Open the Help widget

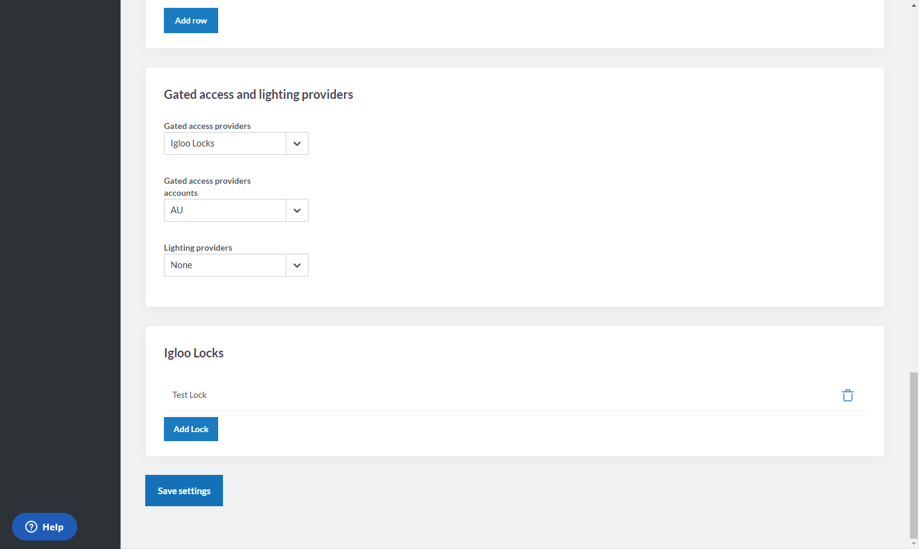45,527
